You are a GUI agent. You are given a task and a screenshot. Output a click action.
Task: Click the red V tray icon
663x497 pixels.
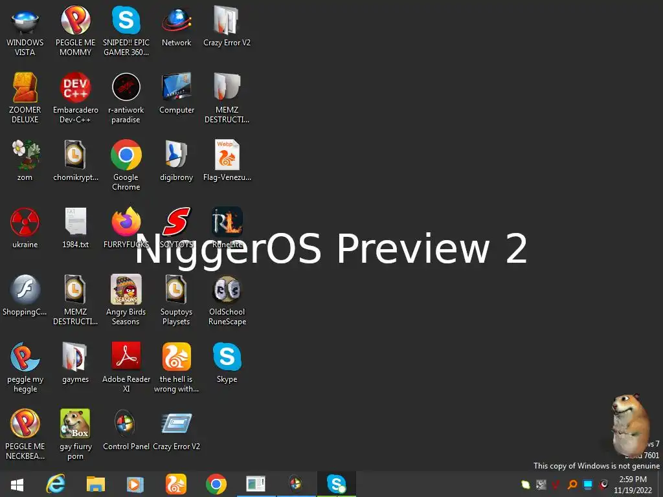click(x=556, y=484)
